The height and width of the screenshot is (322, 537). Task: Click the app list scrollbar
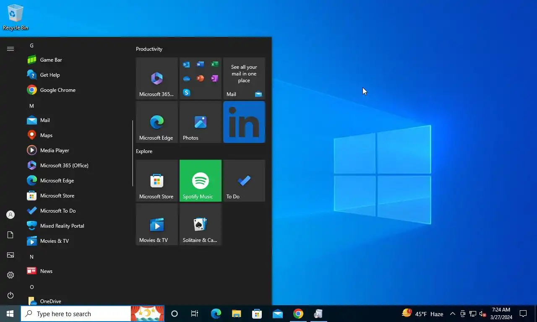133,153
